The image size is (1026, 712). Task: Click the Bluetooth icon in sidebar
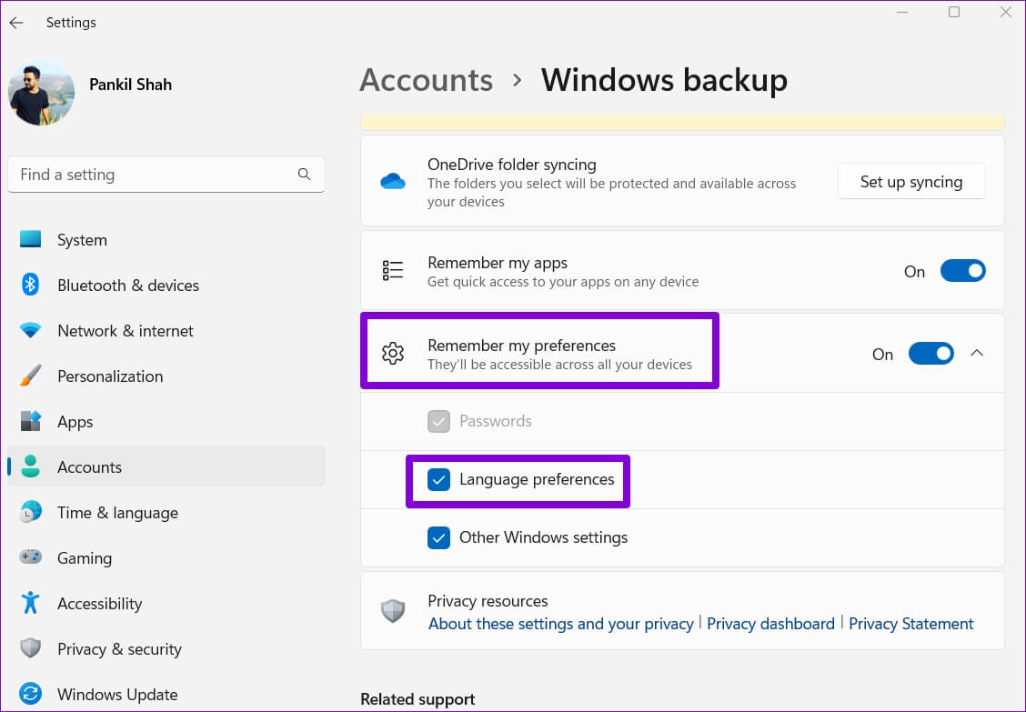pos(30,285)
